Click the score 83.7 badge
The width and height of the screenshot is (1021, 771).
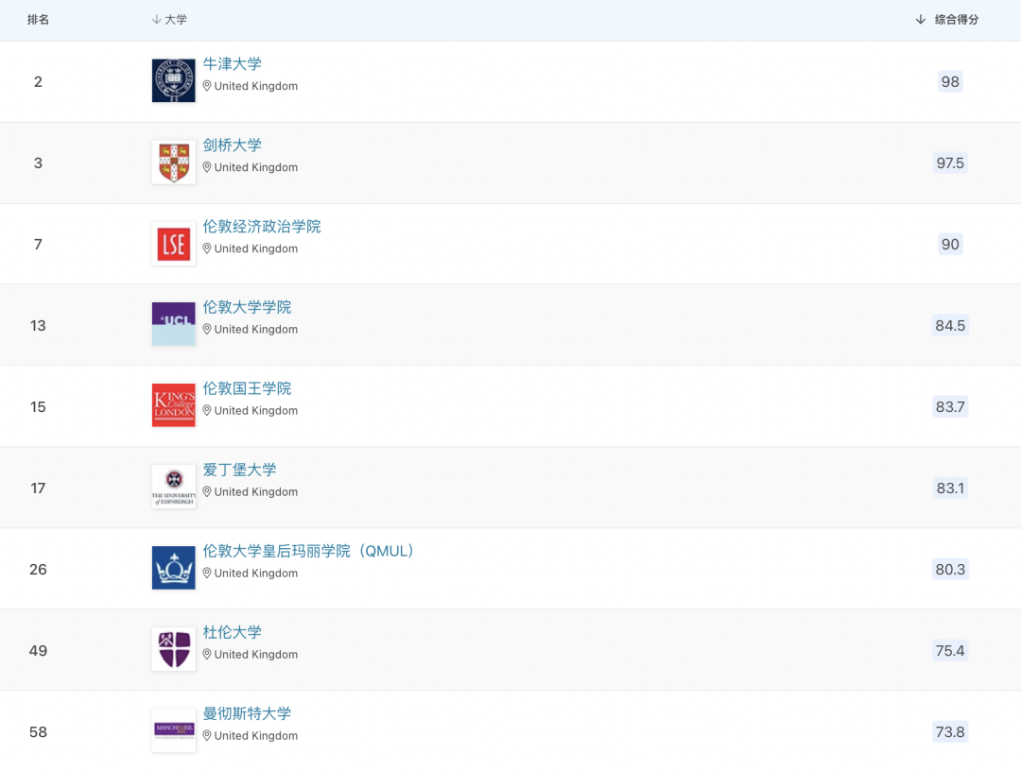point(950,406)
